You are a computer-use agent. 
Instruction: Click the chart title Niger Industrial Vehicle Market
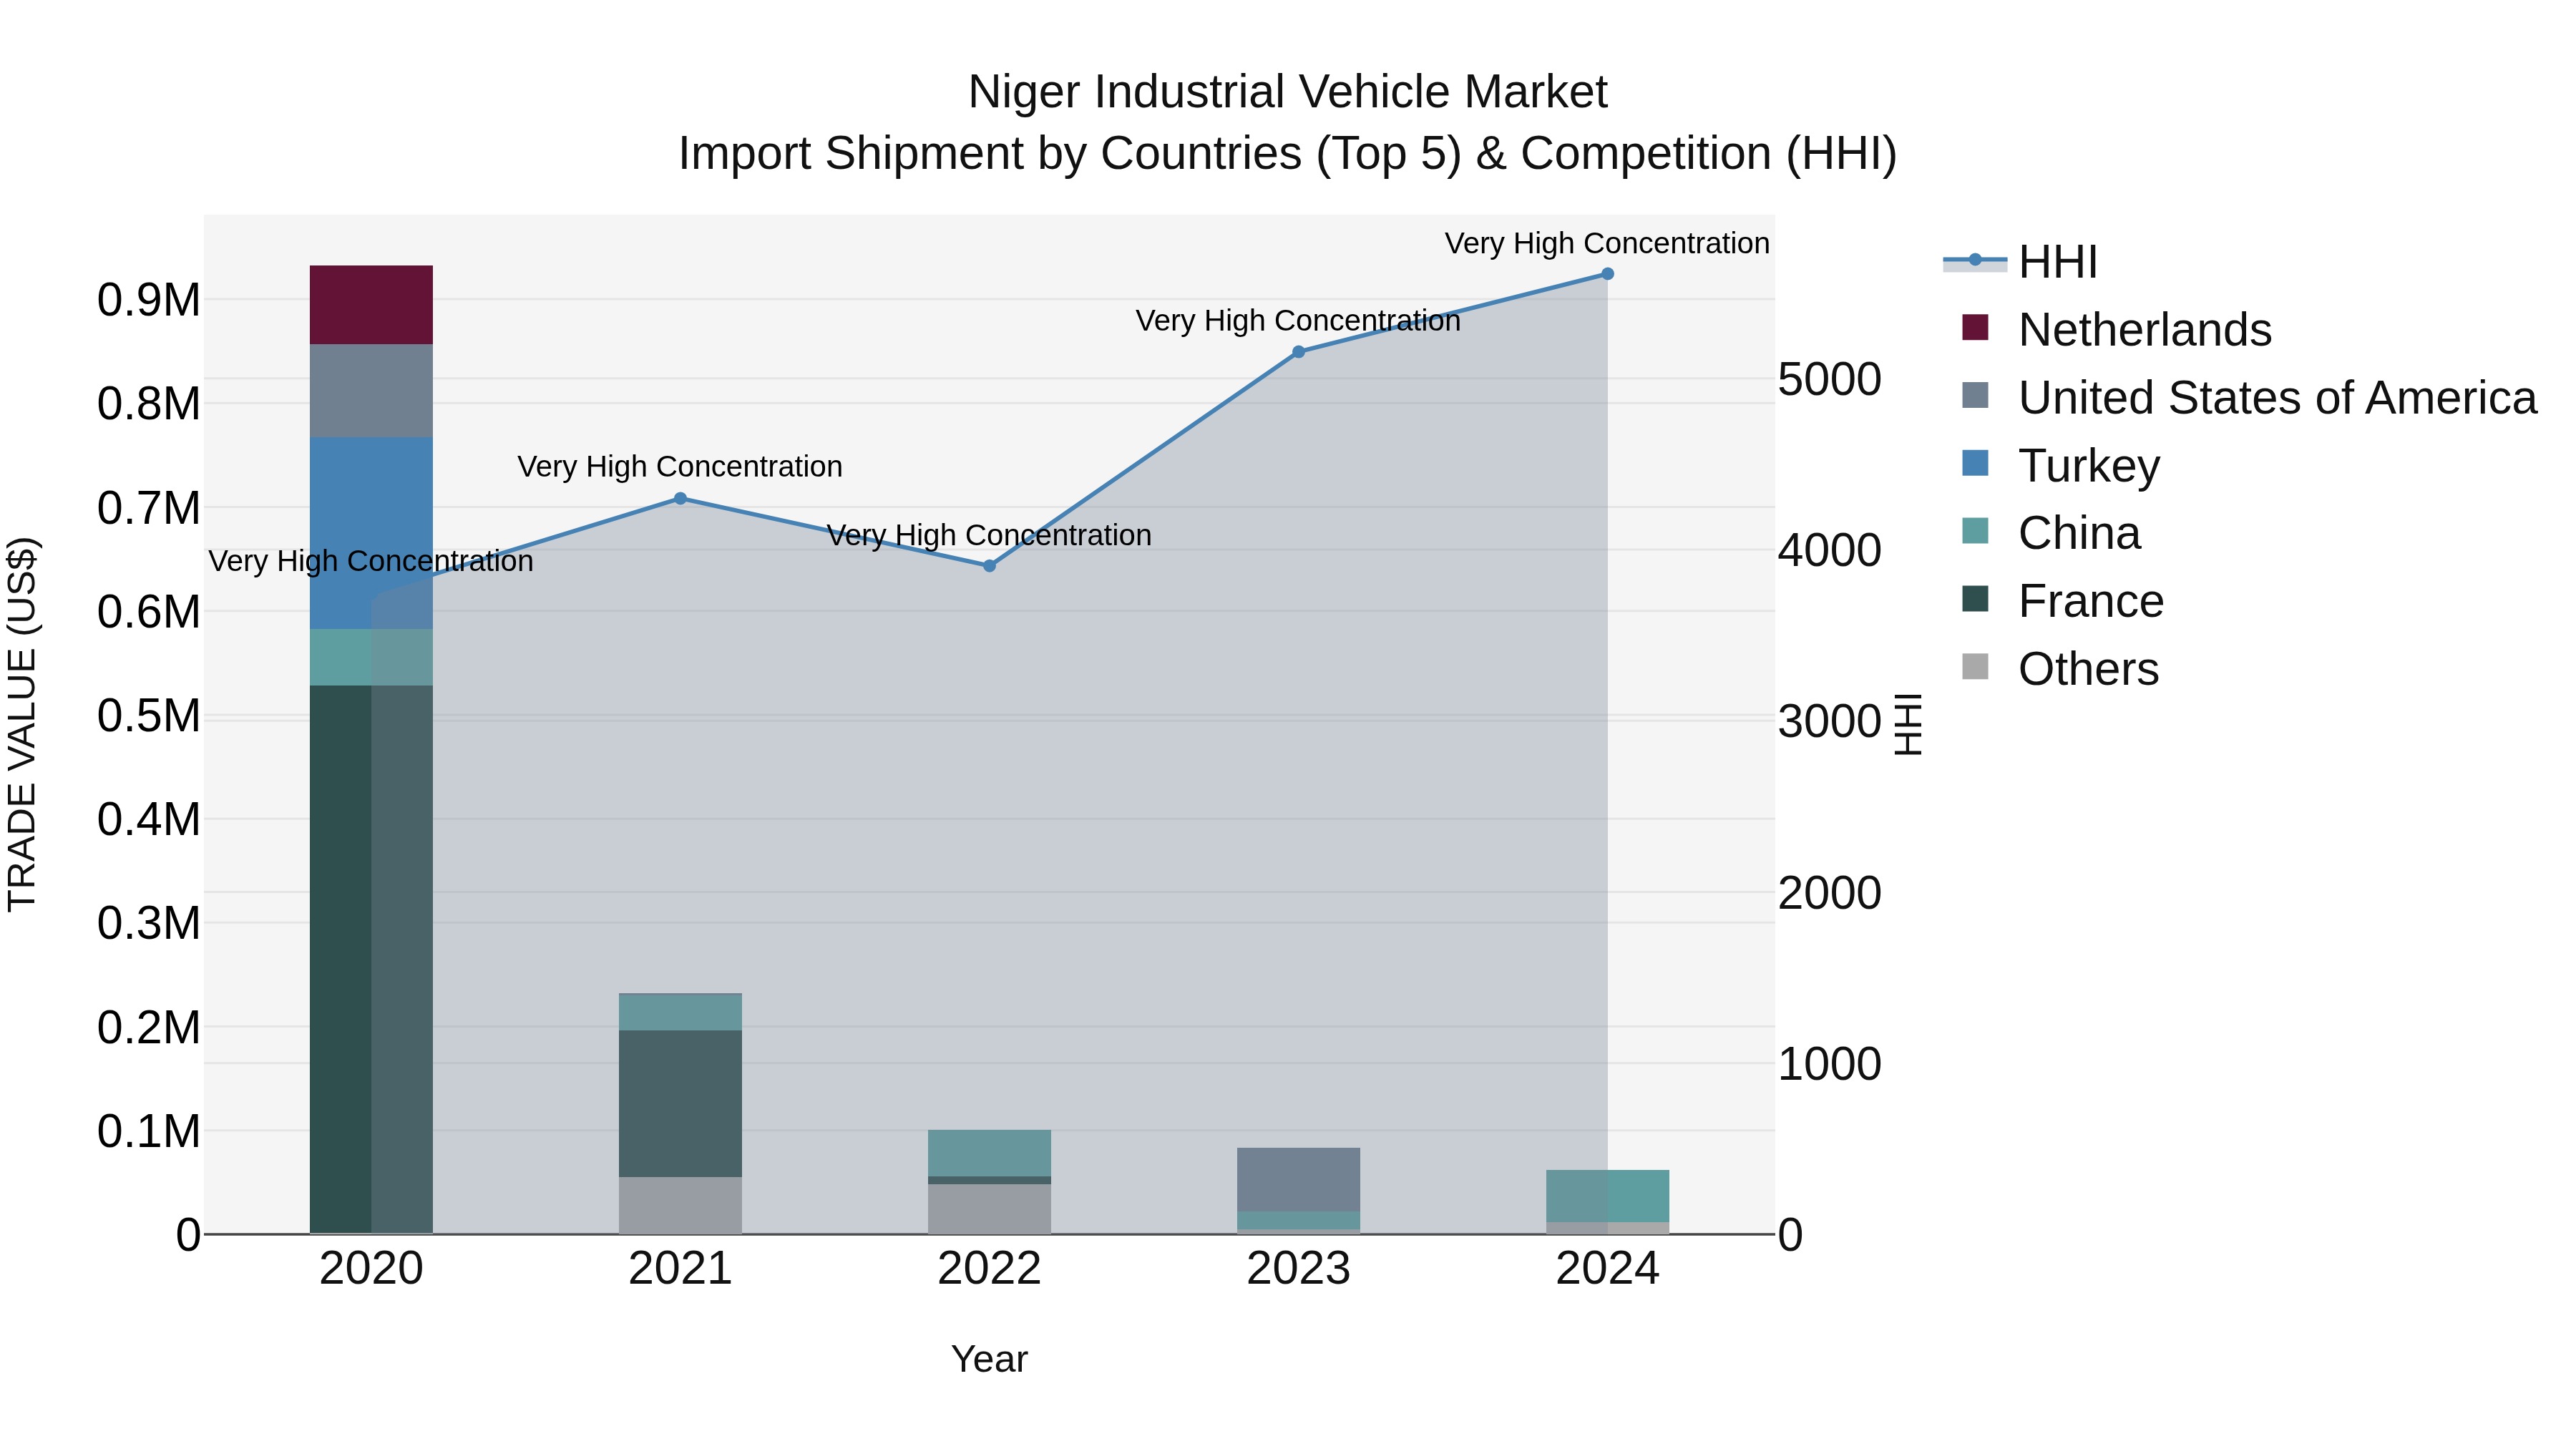1287,92
